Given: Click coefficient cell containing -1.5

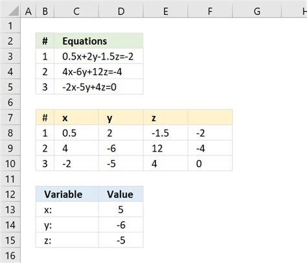Looking at the screenshot, I should [166, 133].
